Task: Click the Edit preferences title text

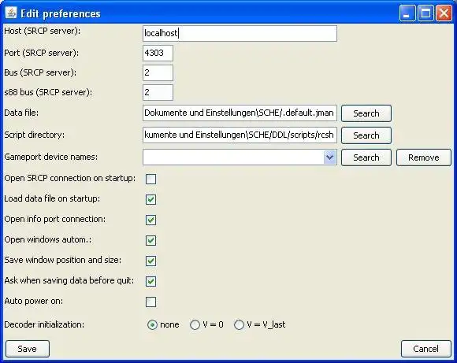Action: point(61,13)
